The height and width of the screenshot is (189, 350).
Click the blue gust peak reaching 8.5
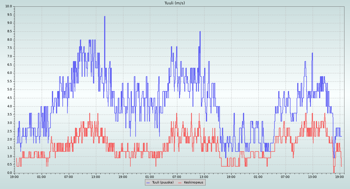point(200,32)
